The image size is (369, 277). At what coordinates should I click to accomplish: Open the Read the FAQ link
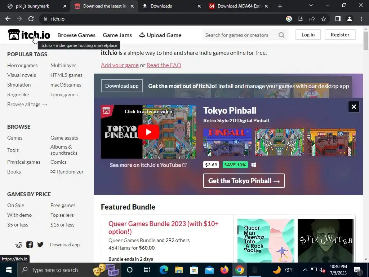(x=164, y=65)
